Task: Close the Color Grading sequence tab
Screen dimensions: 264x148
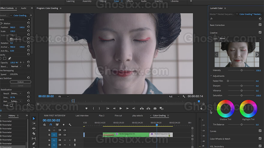Action: pyautogui.click(x=151, y=116)
